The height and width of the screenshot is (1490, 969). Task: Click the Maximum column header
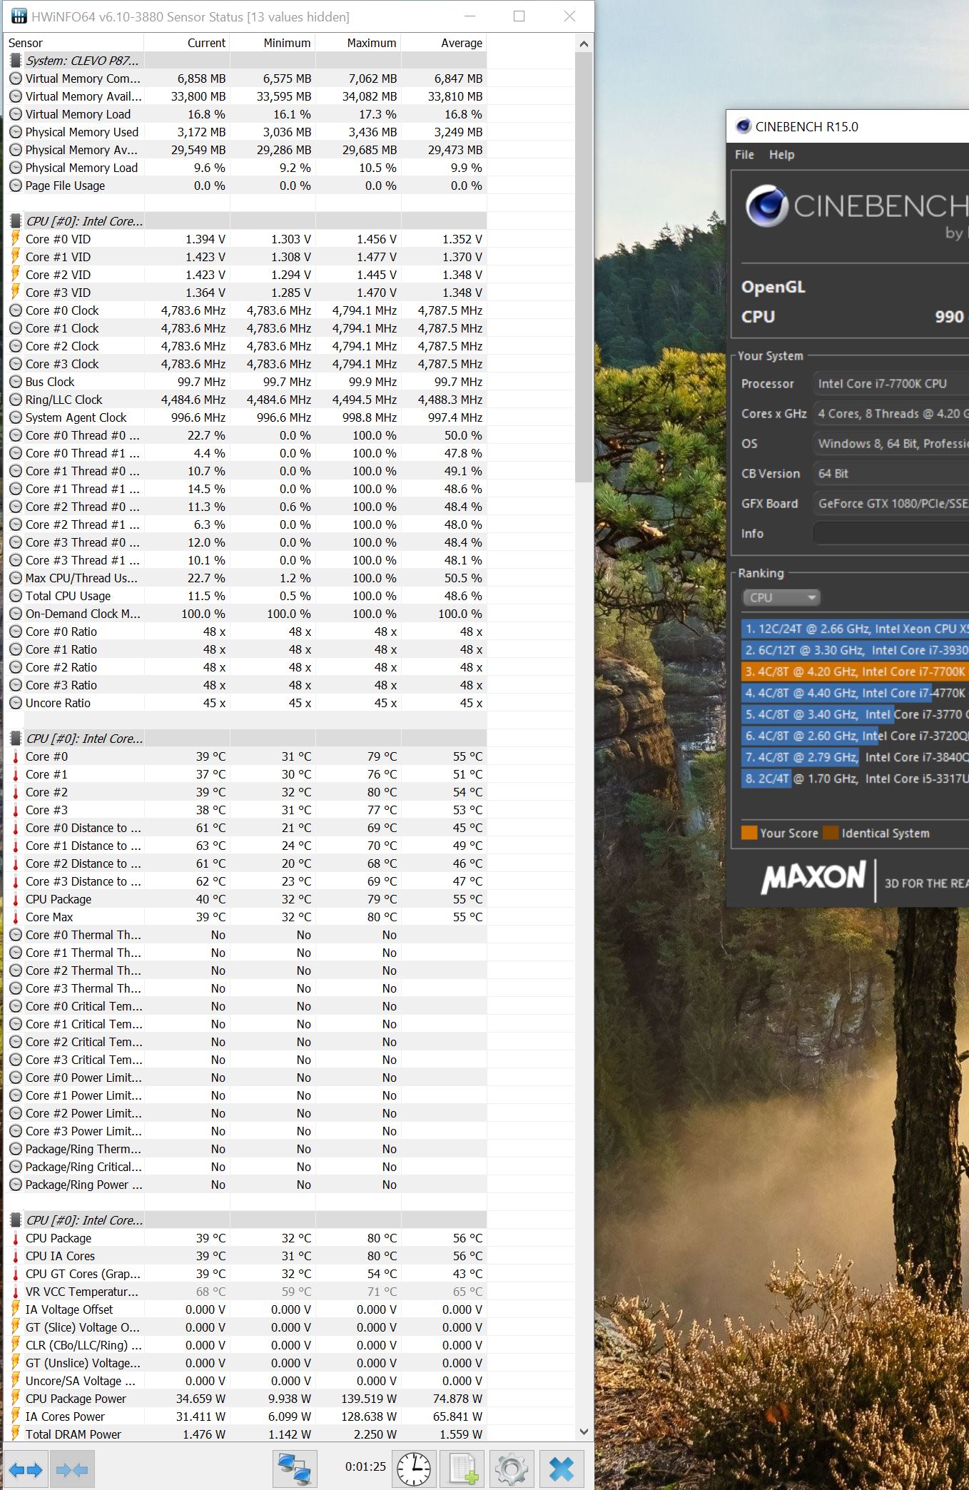358,43
